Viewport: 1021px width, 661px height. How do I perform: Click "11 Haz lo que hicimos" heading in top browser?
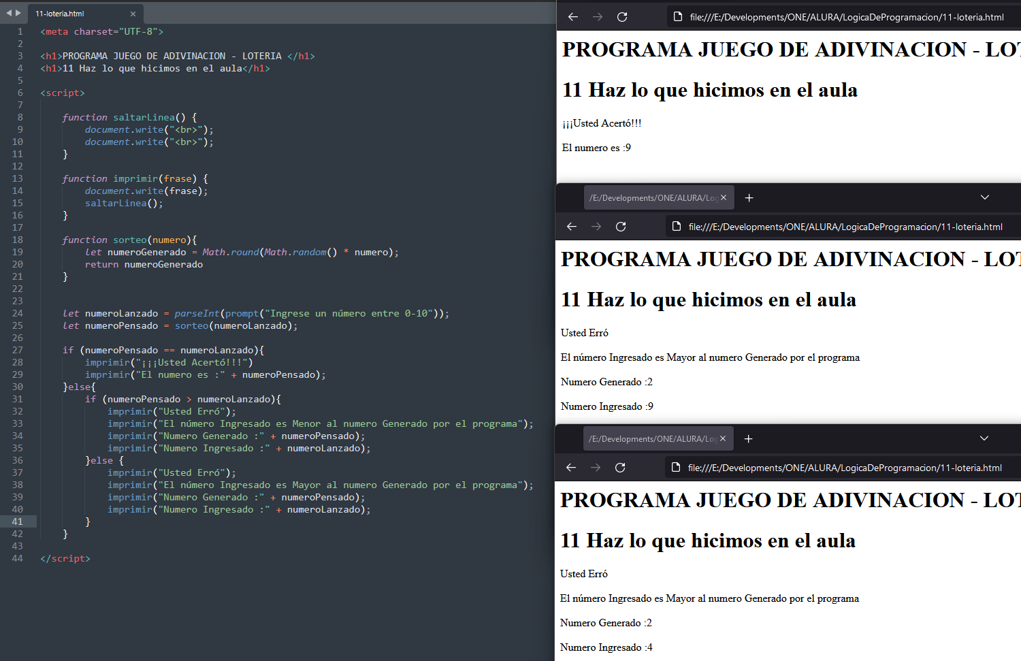point(710,90)
